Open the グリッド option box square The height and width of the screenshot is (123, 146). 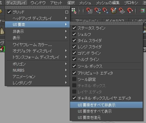coord(67,12)
